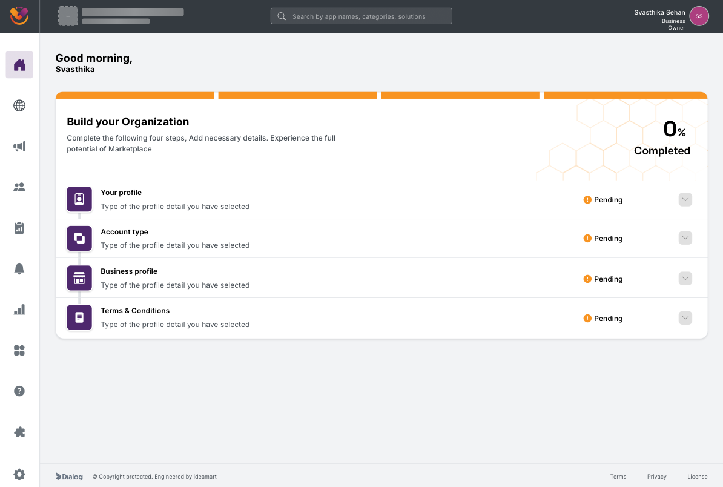723x487 pixels.
Task: Click the 0% Completed indicator
Action: (662, 138)
